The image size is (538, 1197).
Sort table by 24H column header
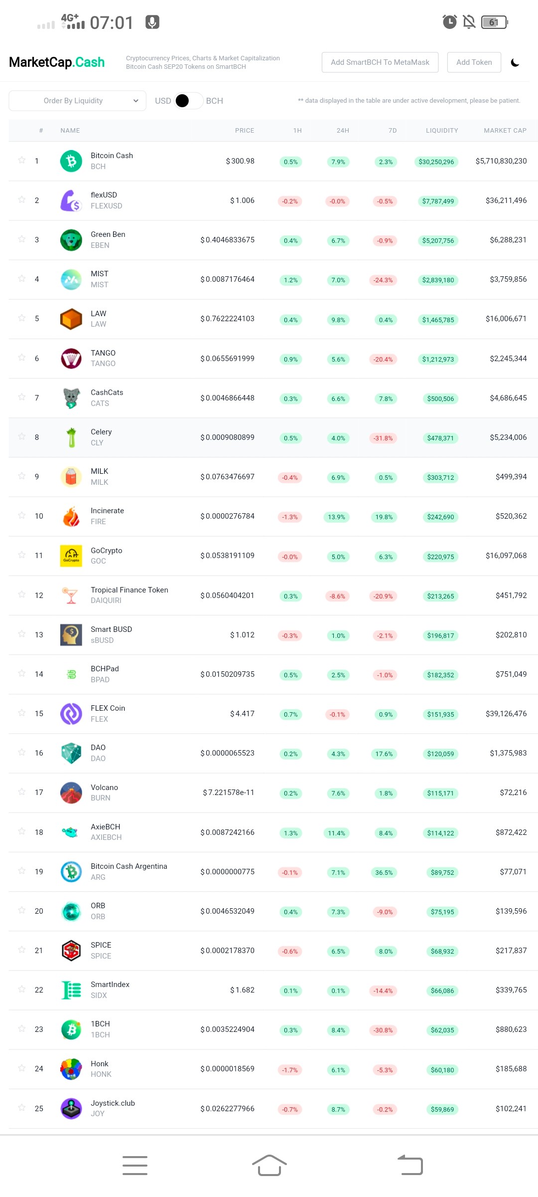pos(343,131)
